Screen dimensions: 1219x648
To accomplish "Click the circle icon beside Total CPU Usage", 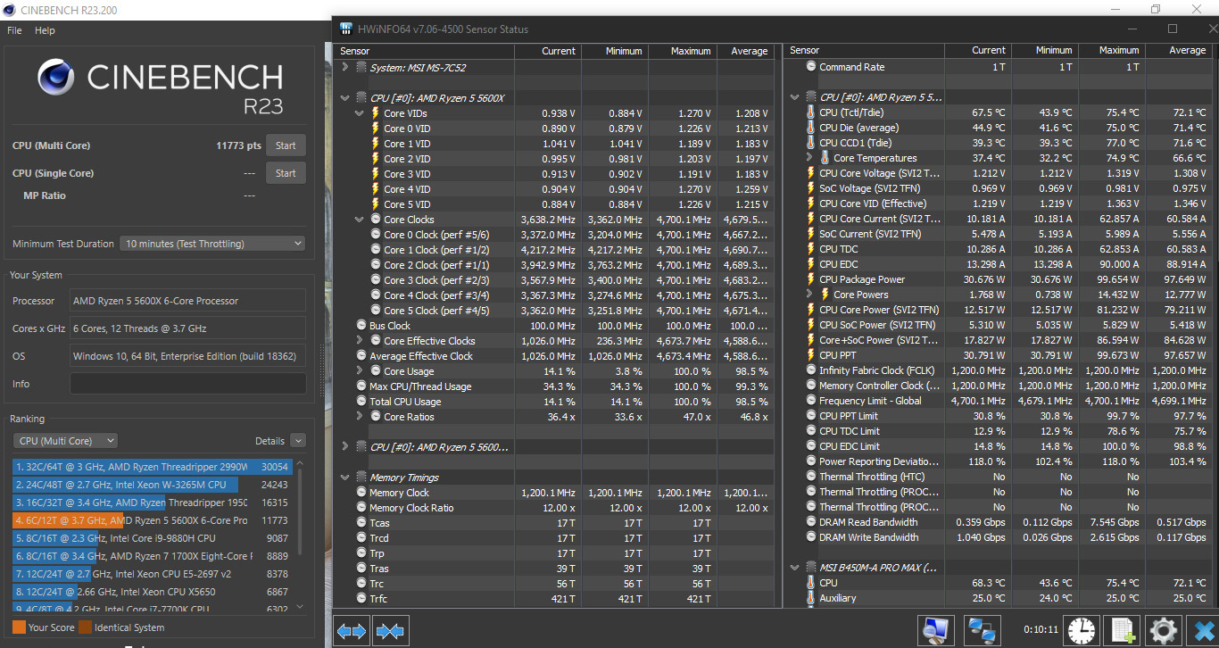I will pyautogui.click(x=361, y=402).
